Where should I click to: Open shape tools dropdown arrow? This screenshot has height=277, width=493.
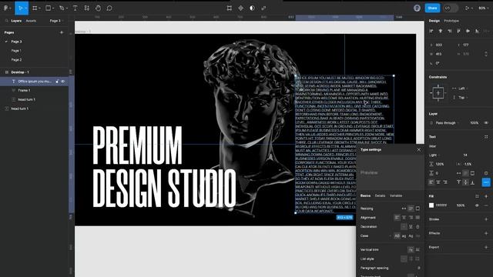point(53,8)
